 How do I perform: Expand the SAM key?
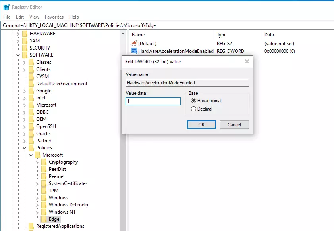[18, 41]
